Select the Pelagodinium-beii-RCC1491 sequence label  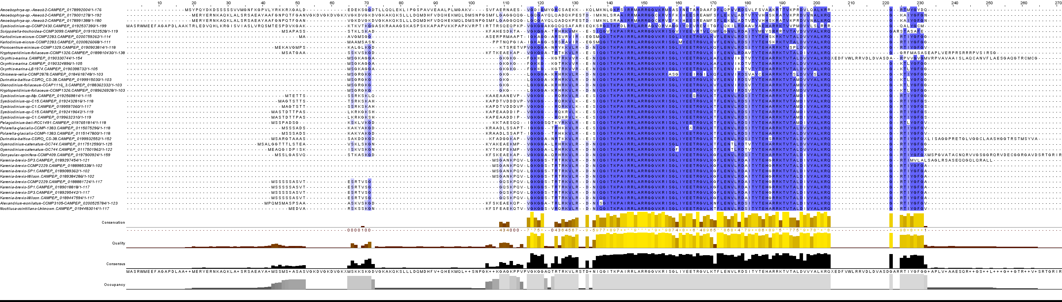point(53,122)
